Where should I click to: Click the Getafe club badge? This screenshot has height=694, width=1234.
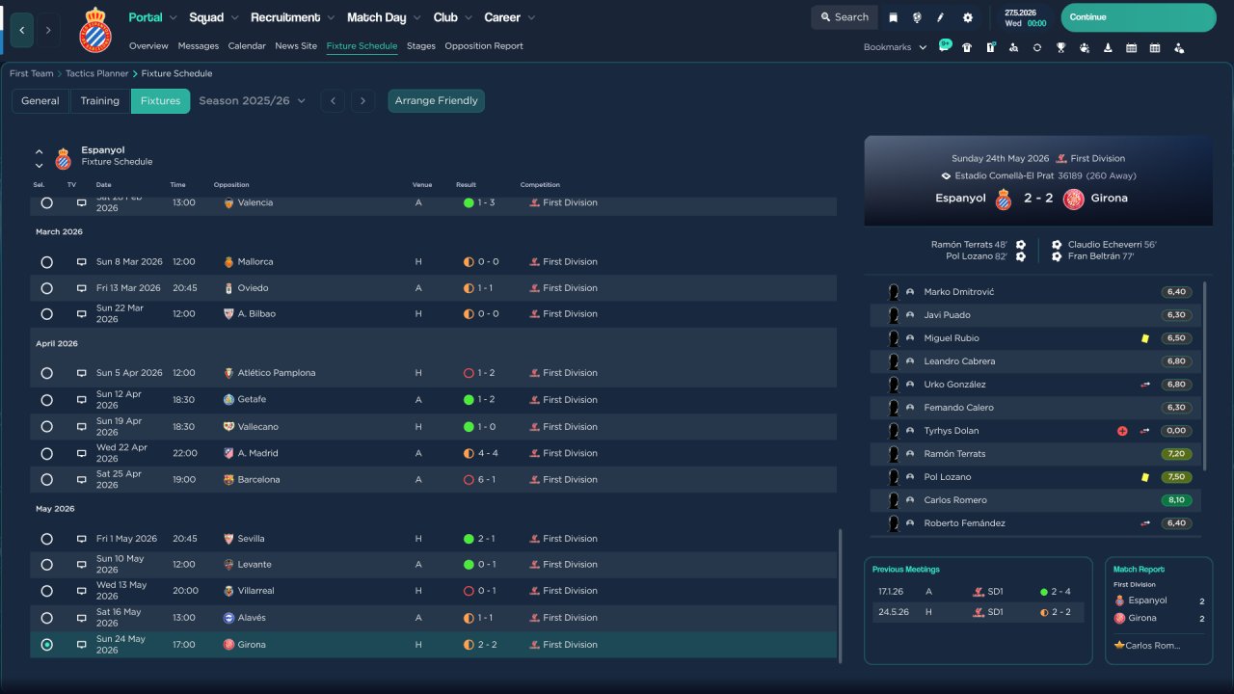tap(228, 400)
